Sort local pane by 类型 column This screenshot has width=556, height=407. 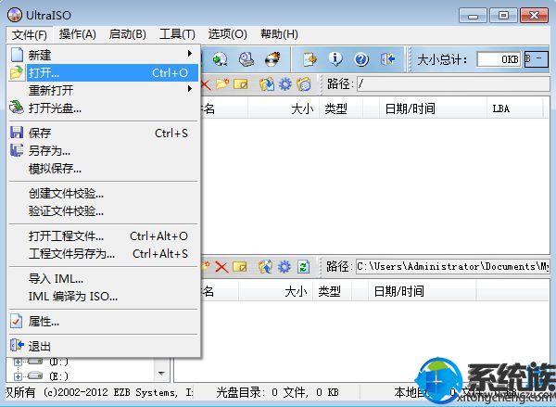tap(332, 292)
